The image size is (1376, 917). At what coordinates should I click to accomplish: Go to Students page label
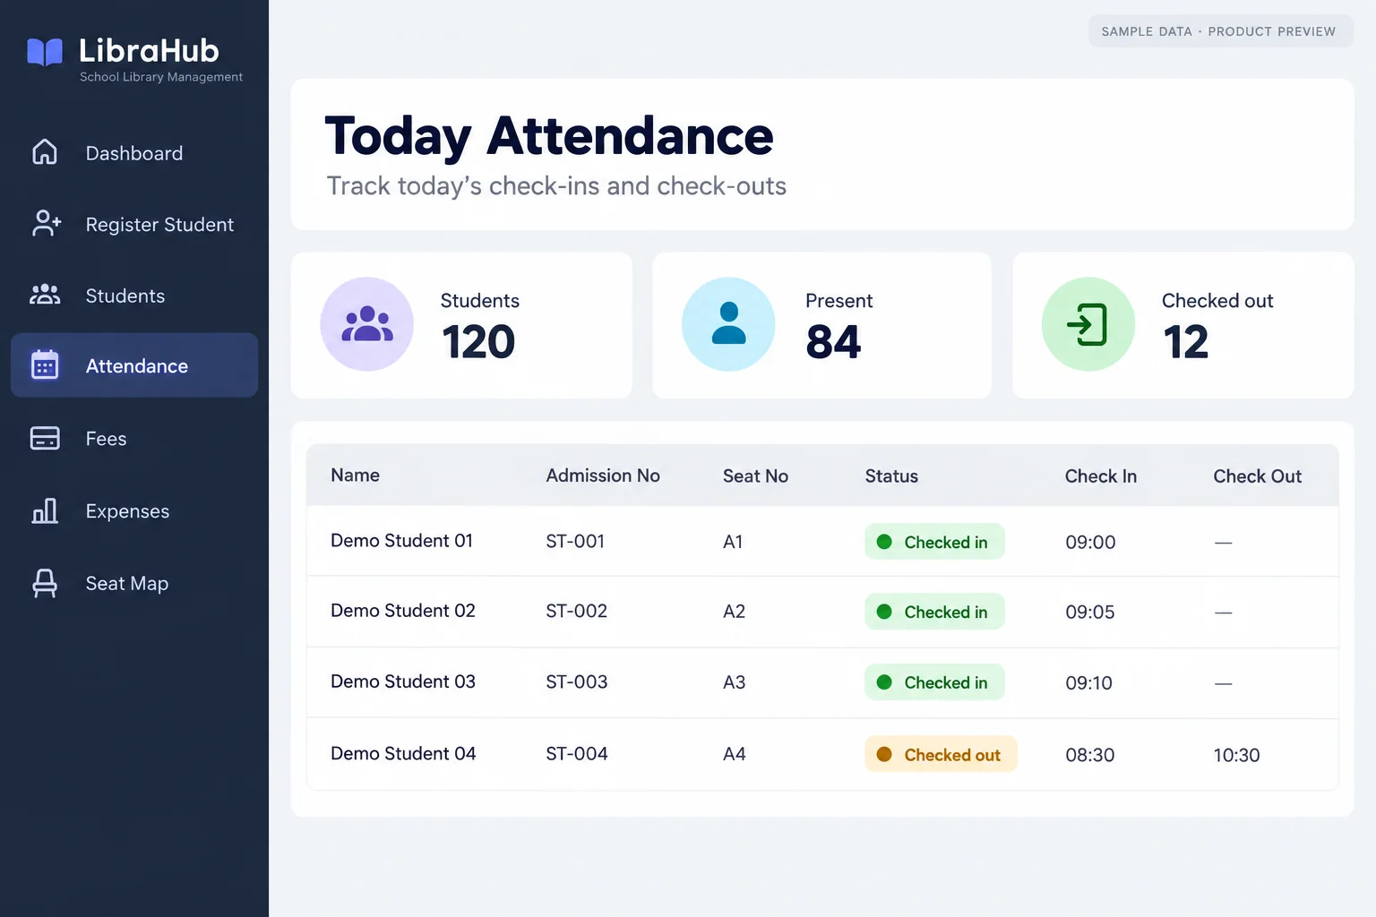click(125, 296)
